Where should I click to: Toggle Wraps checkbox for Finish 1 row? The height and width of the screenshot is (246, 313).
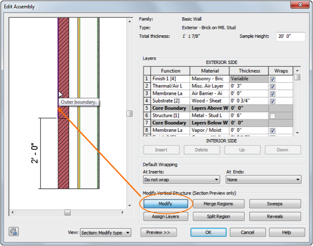[x=273, y=79]
